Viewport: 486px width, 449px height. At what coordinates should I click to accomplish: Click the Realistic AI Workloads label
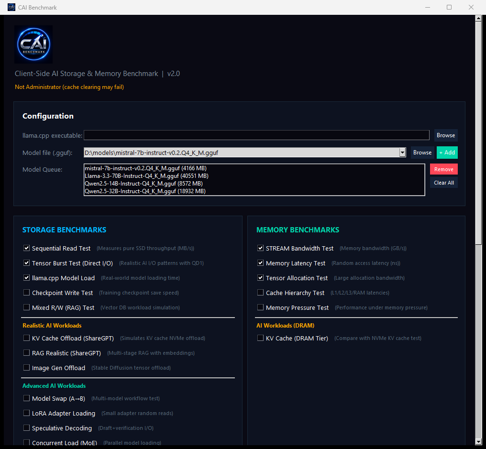[x=52, y=326]
